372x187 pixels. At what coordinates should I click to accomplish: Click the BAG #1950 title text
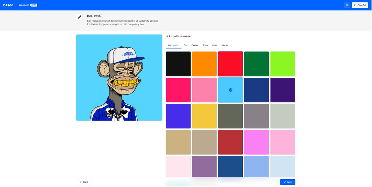click(x=95, y=16)
